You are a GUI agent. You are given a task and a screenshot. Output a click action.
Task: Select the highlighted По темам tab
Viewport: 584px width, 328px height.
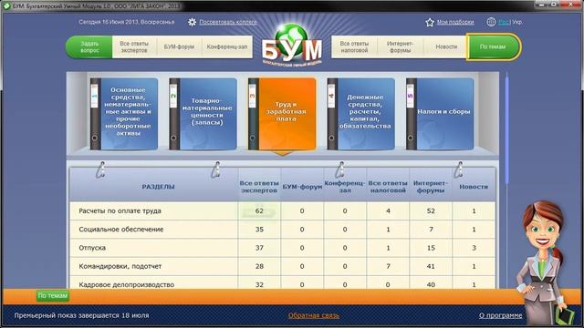click(x=493, y=46)
